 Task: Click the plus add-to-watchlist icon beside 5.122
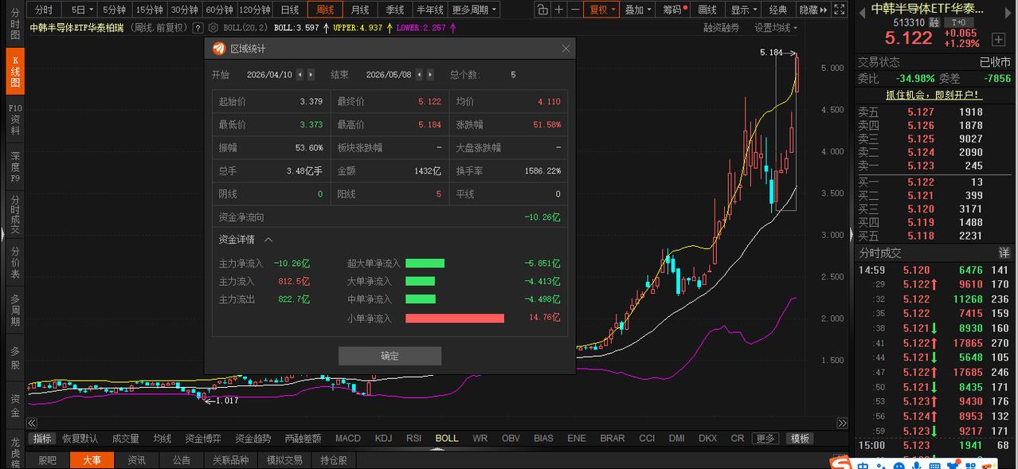pyautogui.click(x=998, y=39)
